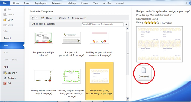The width and height of the screenshot is (191, 102).
Task: Open the Add-Ins ribbon tab
Action: click(x=107, y=3)
